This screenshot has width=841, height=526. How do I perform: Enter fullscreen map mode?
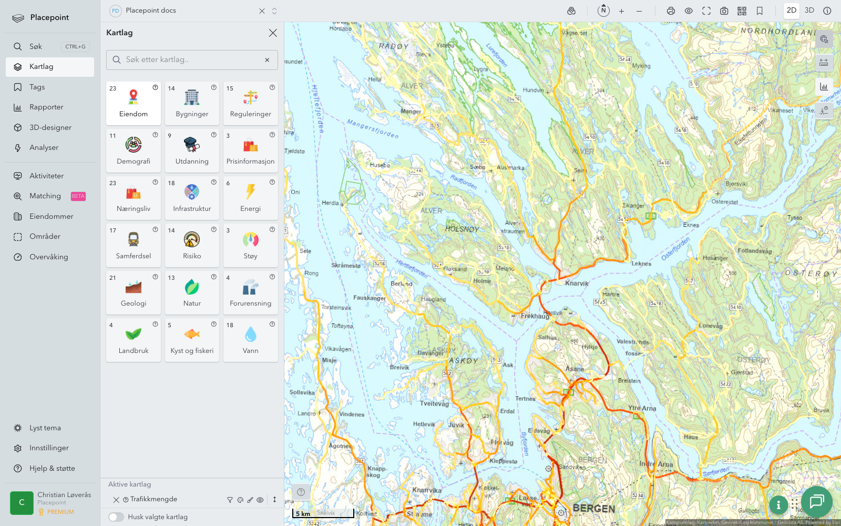pos(706,11)
